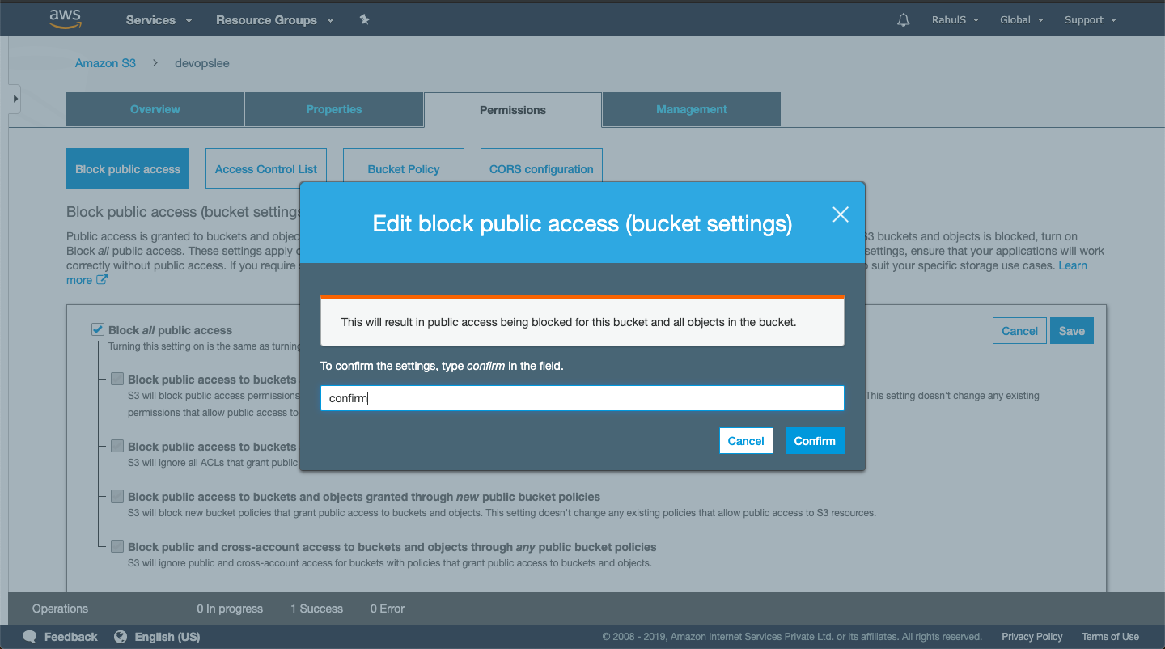Screen dimensions: 1165x649
Task: Open the Services dropdown
Action: point(158,19)
